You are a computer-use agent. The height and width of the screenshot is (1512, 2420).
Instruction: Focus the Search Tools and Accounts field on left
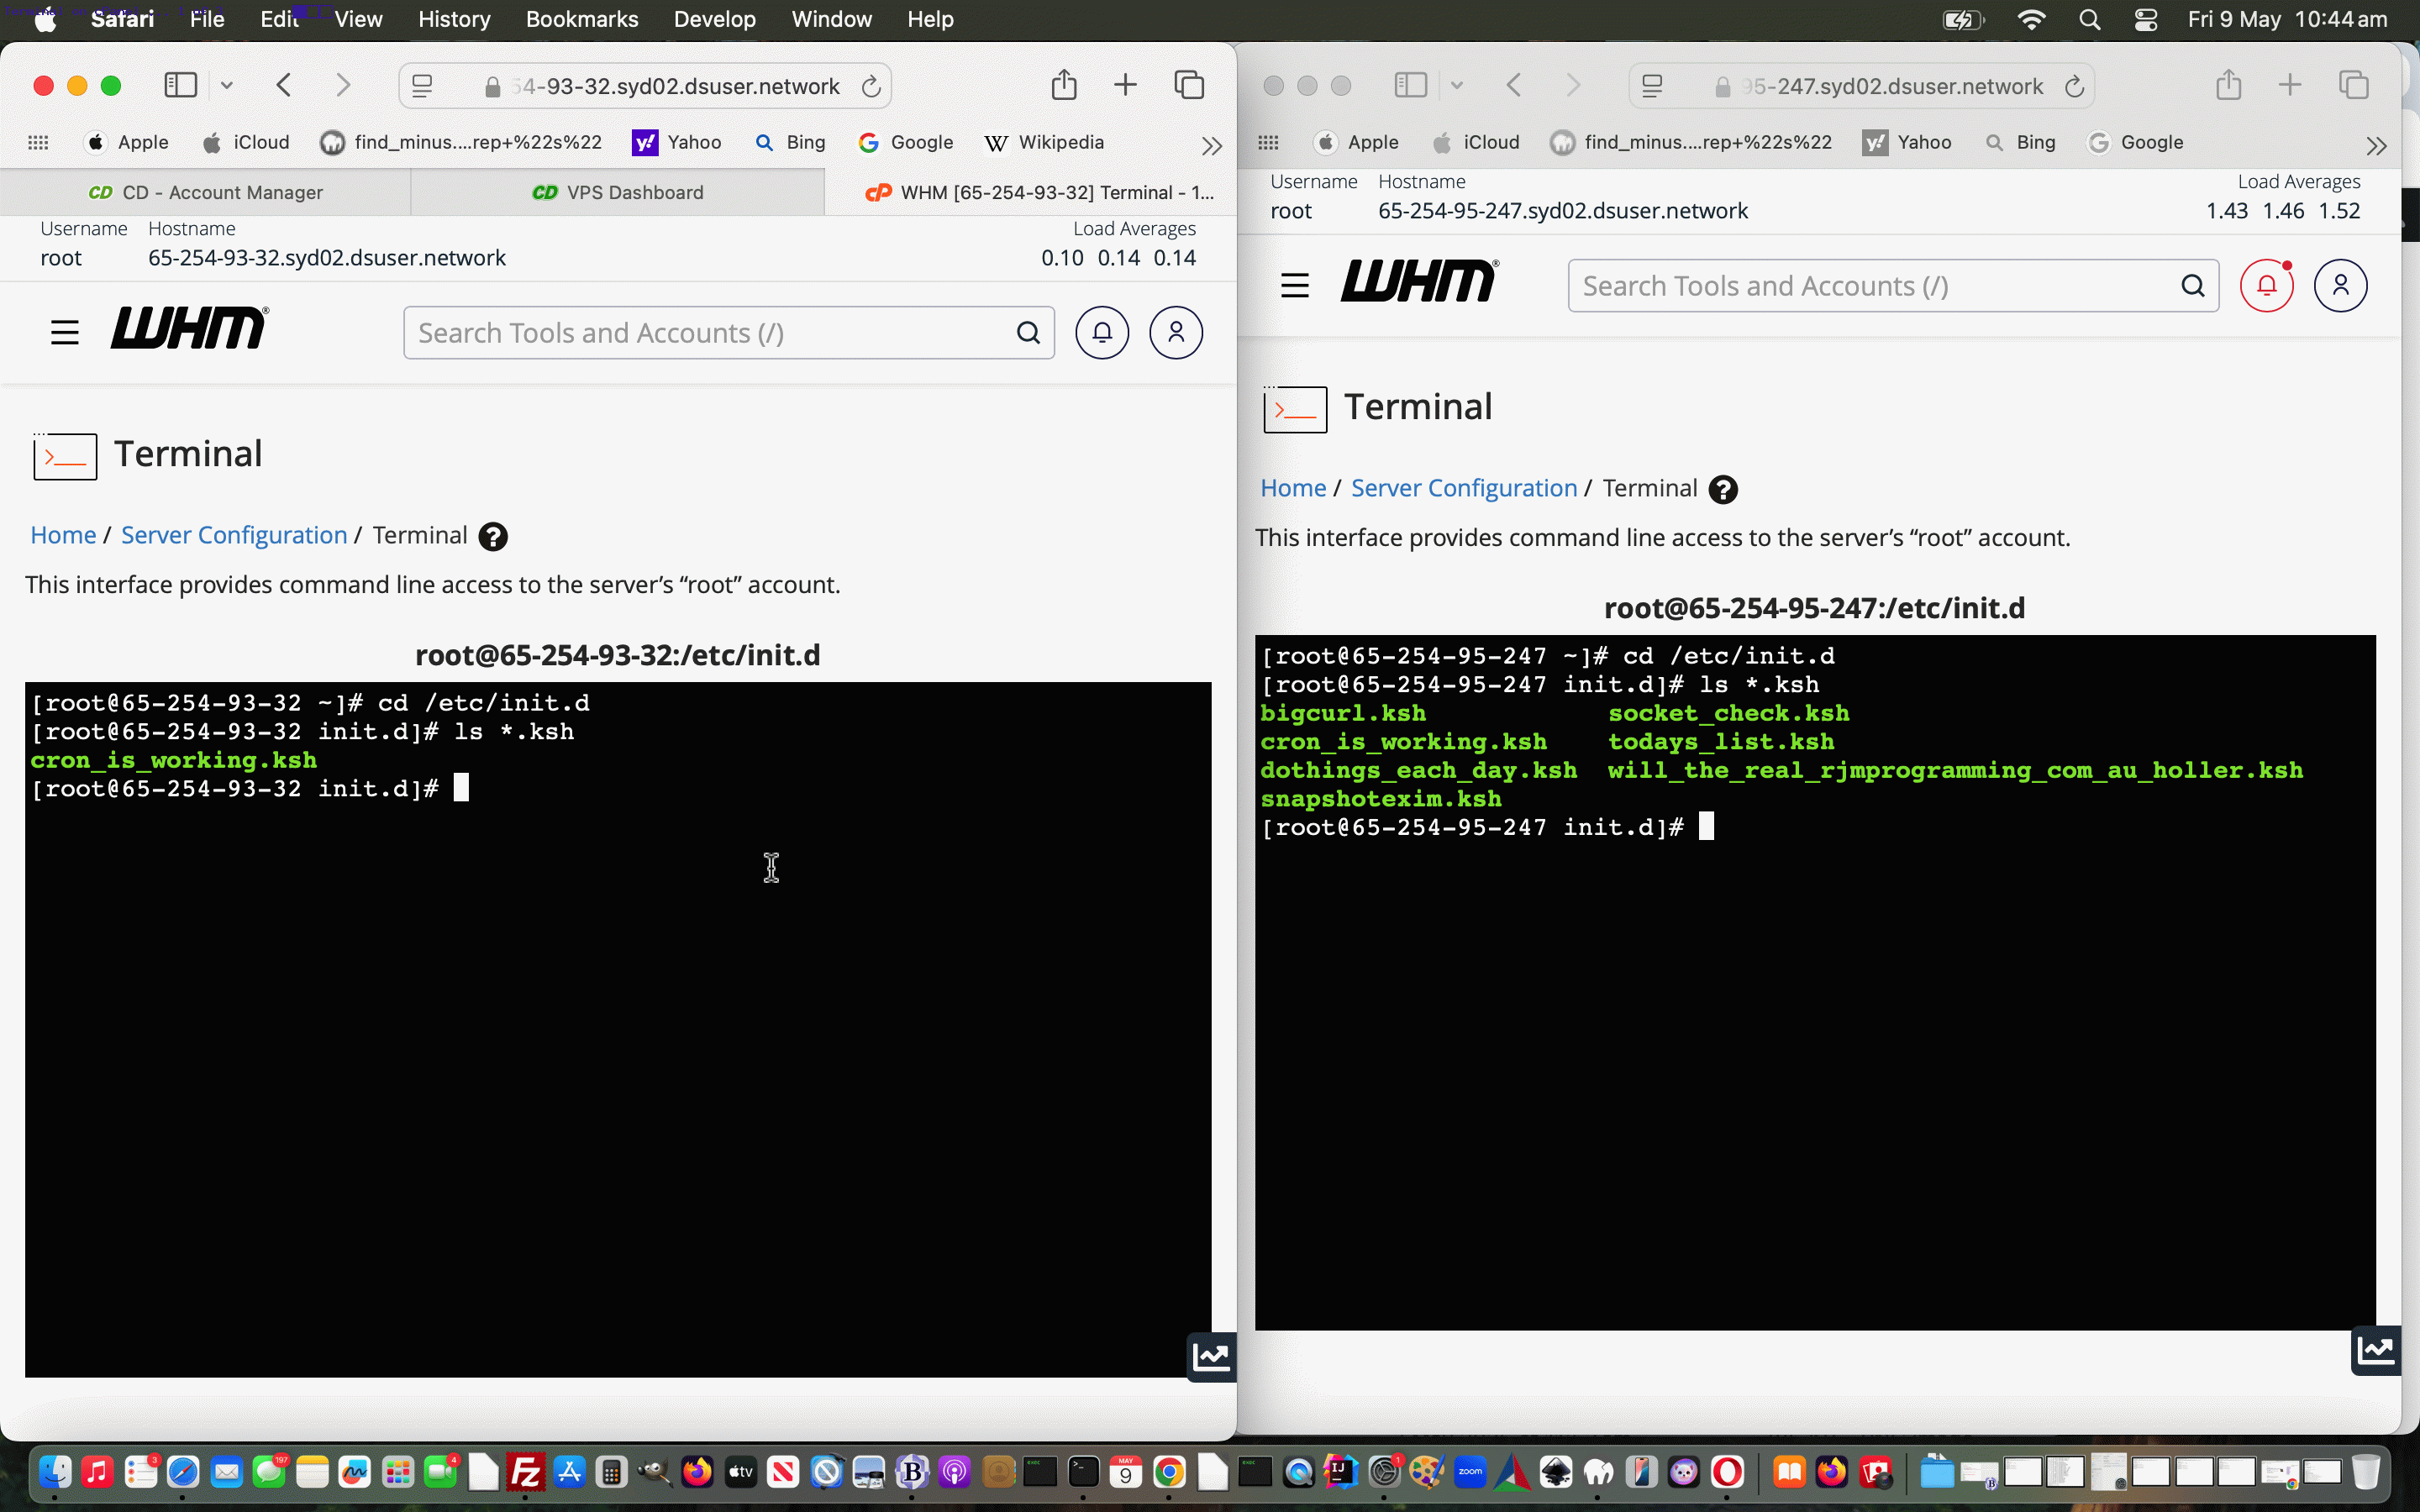click(x=714, y=333)
